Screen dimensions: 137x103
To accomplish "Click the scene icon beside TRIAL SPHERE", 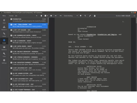I will click(11, 24).
